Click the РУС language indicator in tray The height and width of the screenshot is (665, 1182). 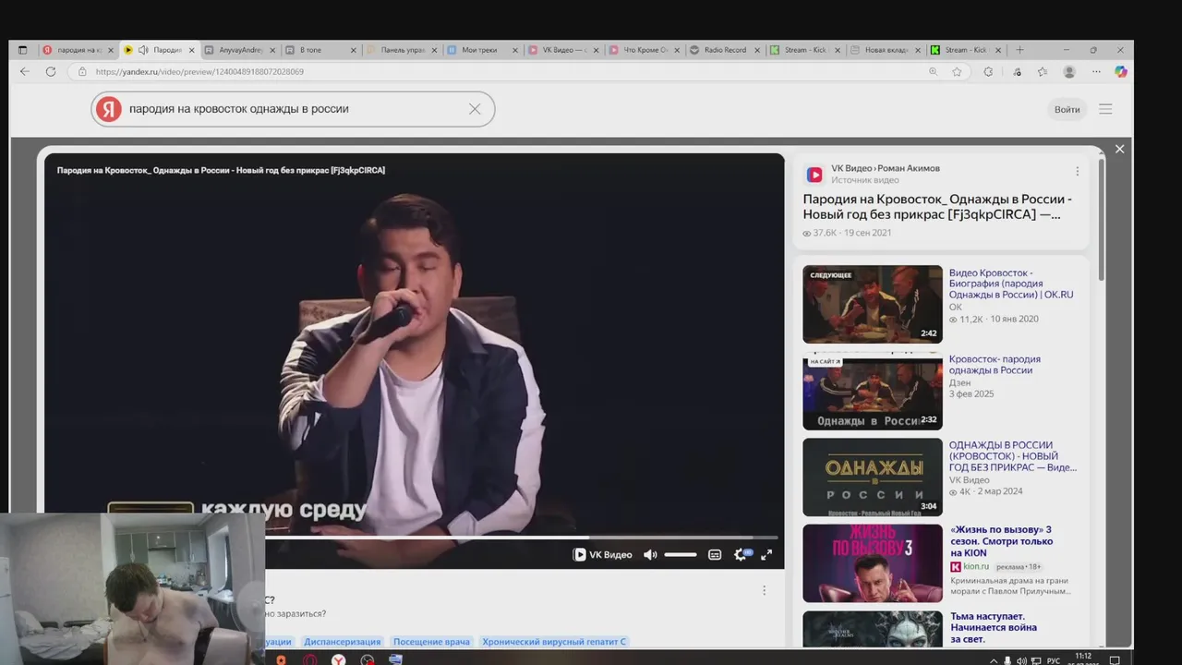tap(1053, 660)
